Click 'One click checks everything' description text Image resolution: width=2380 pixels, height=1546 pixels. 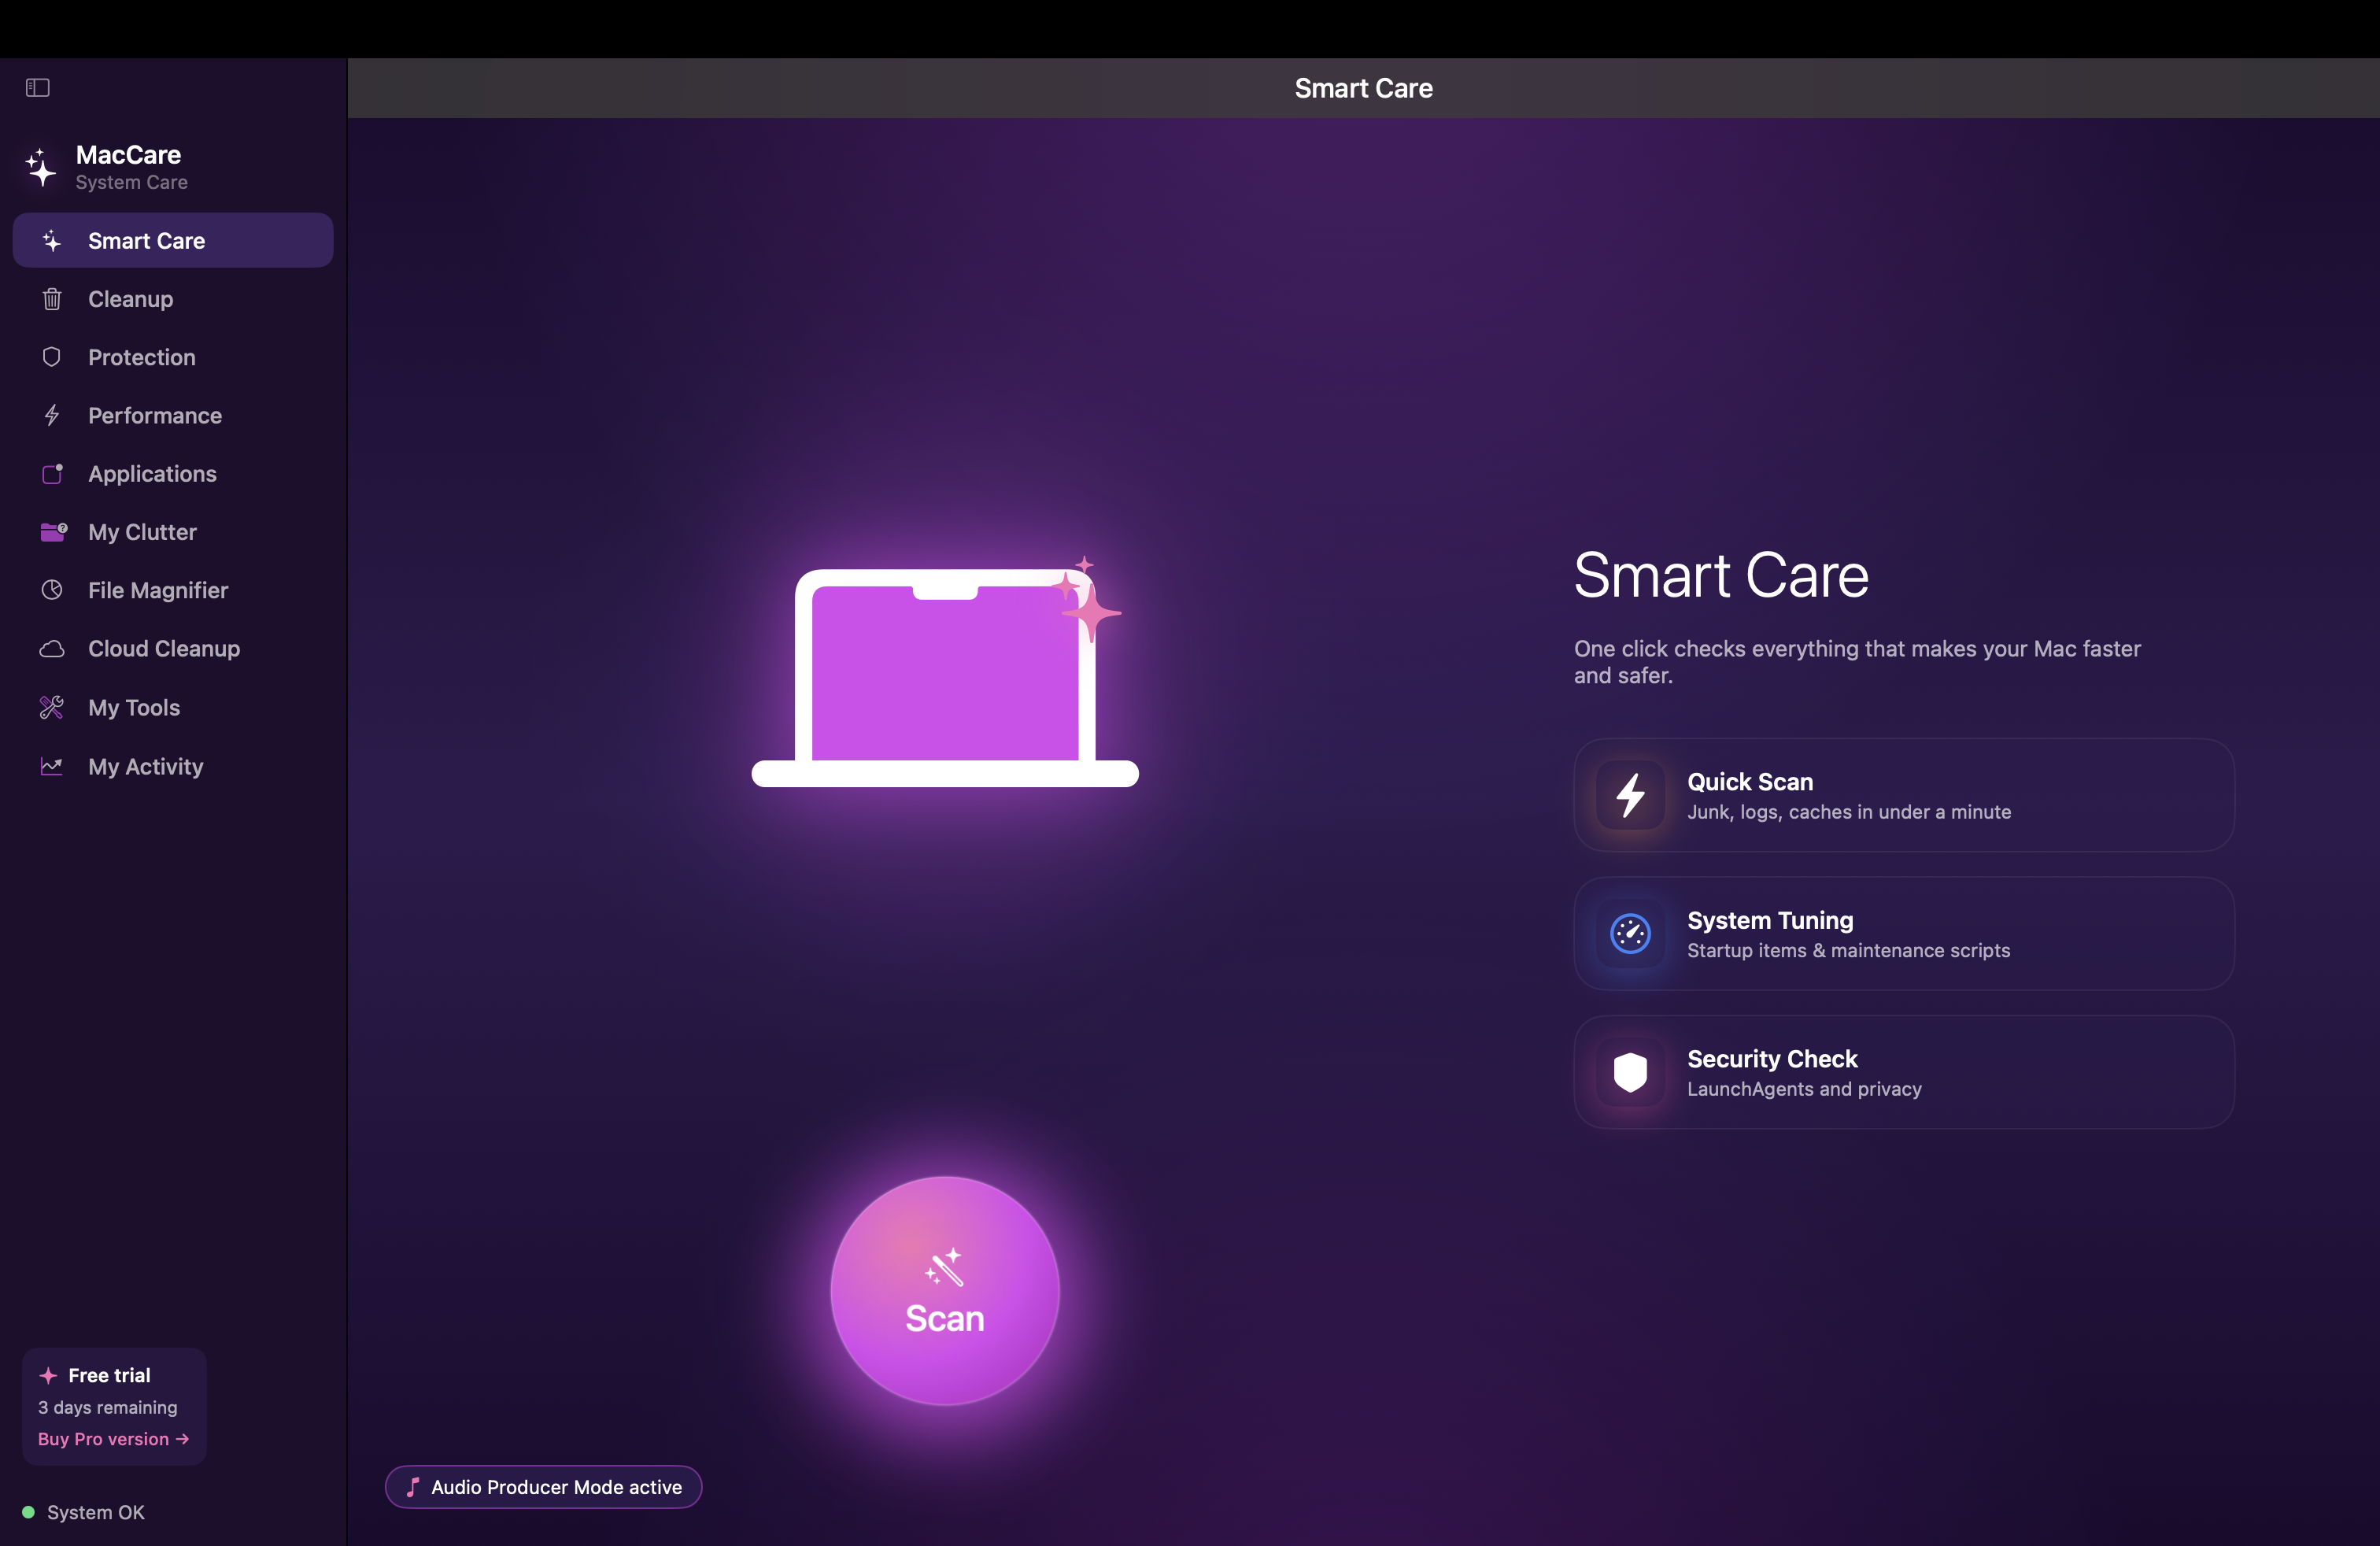click(1857, 662)
